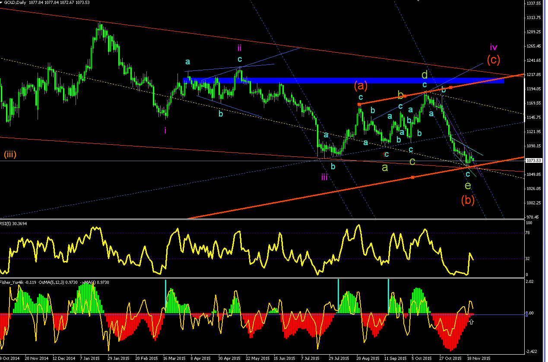
Task: Select the orange (iii) wave label
Action: [x=10, y=154]
